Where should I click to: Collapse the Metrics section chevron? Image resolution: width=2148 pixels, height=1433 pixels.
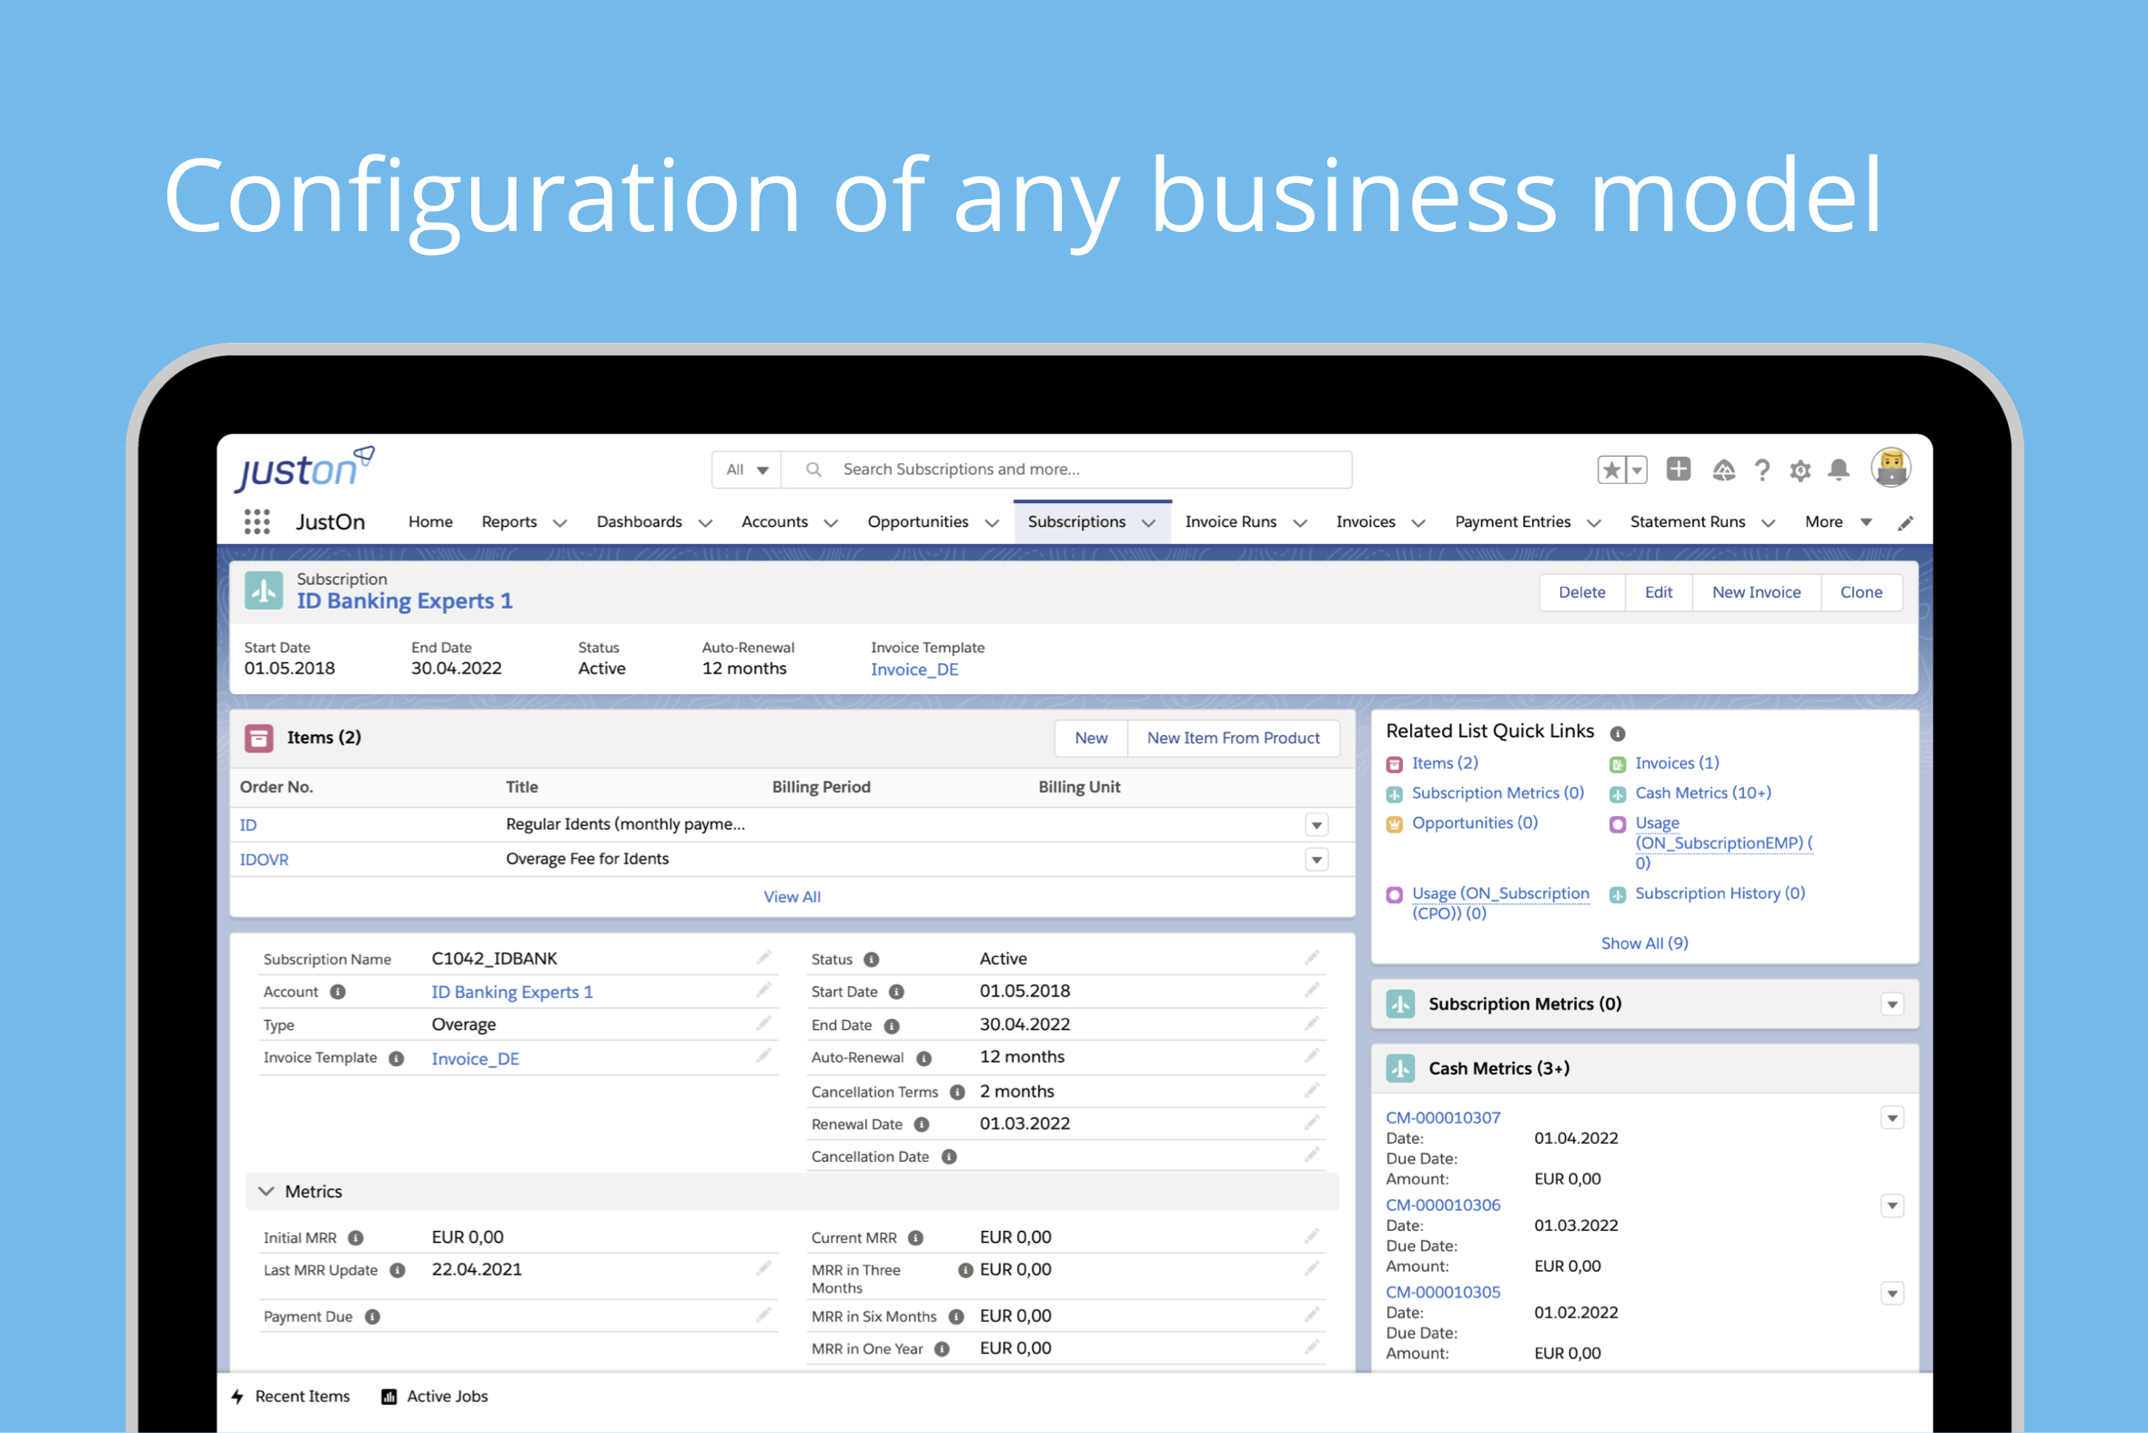(x=266, y=1191)
